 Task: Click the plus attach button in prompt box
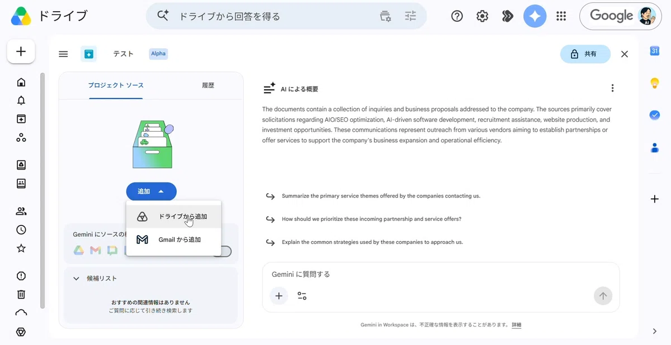point(279,296)
